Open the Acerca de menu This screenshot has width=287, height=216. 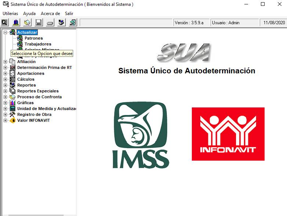click(50, 14)
